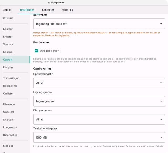Expand the Filer per person dropdown

[x=99, y=119]
